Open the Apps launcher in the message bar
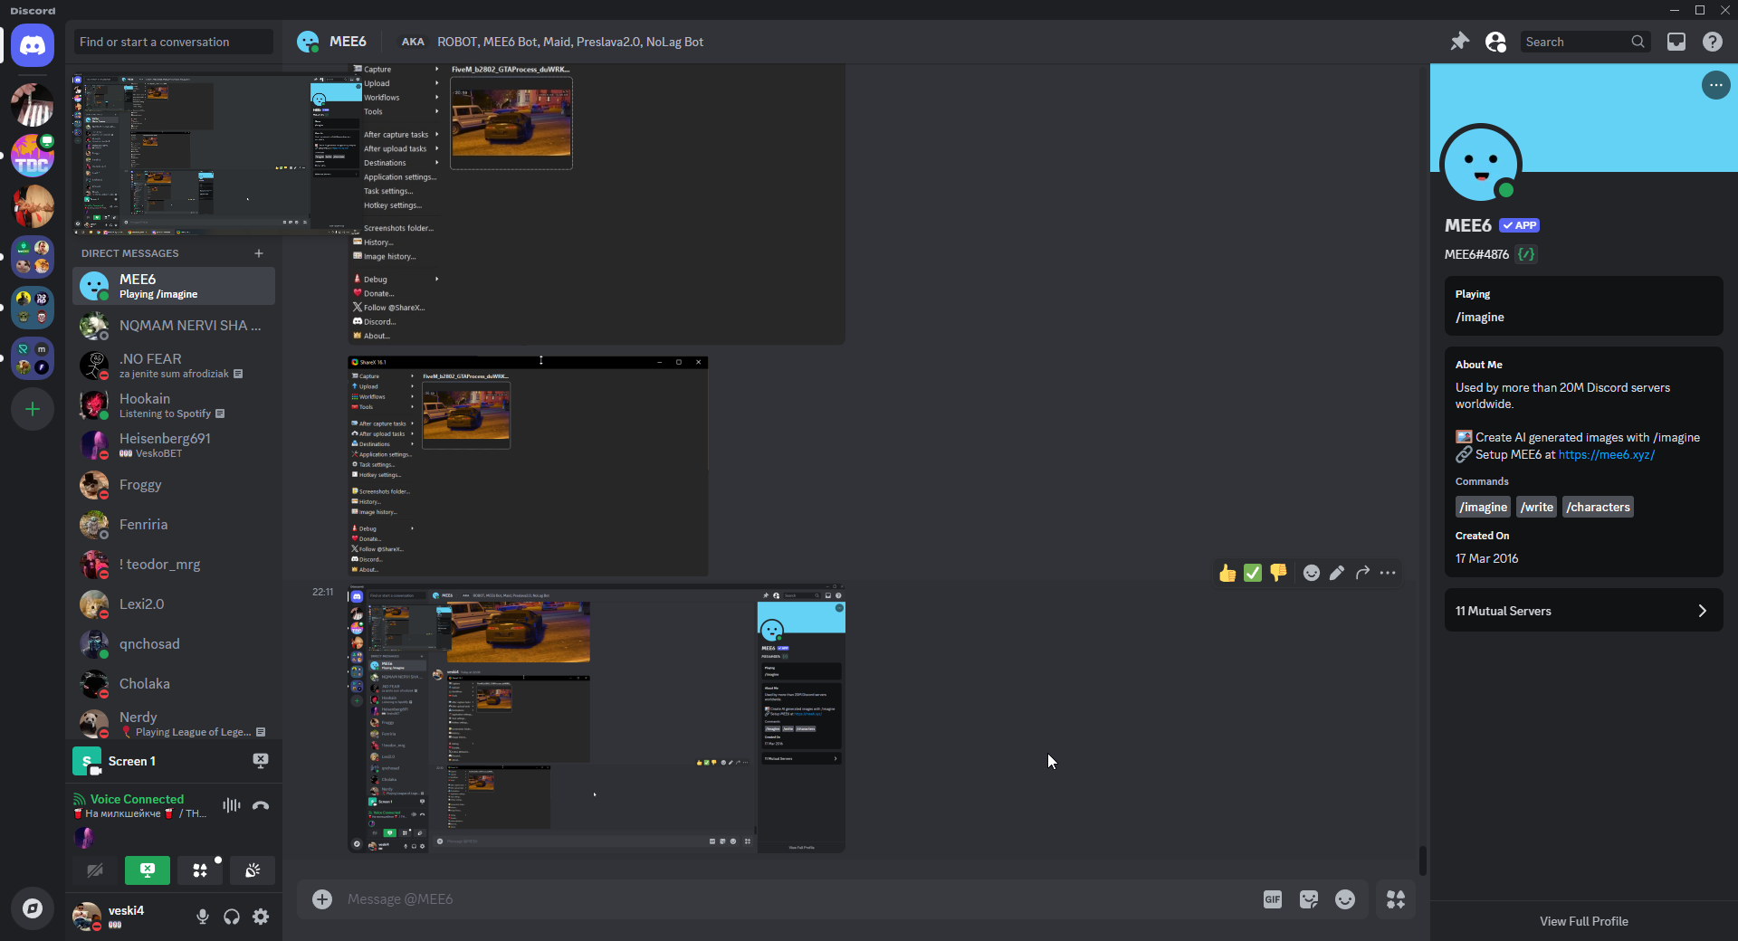Viewport: 1738px width, 941px height. 1396,898
